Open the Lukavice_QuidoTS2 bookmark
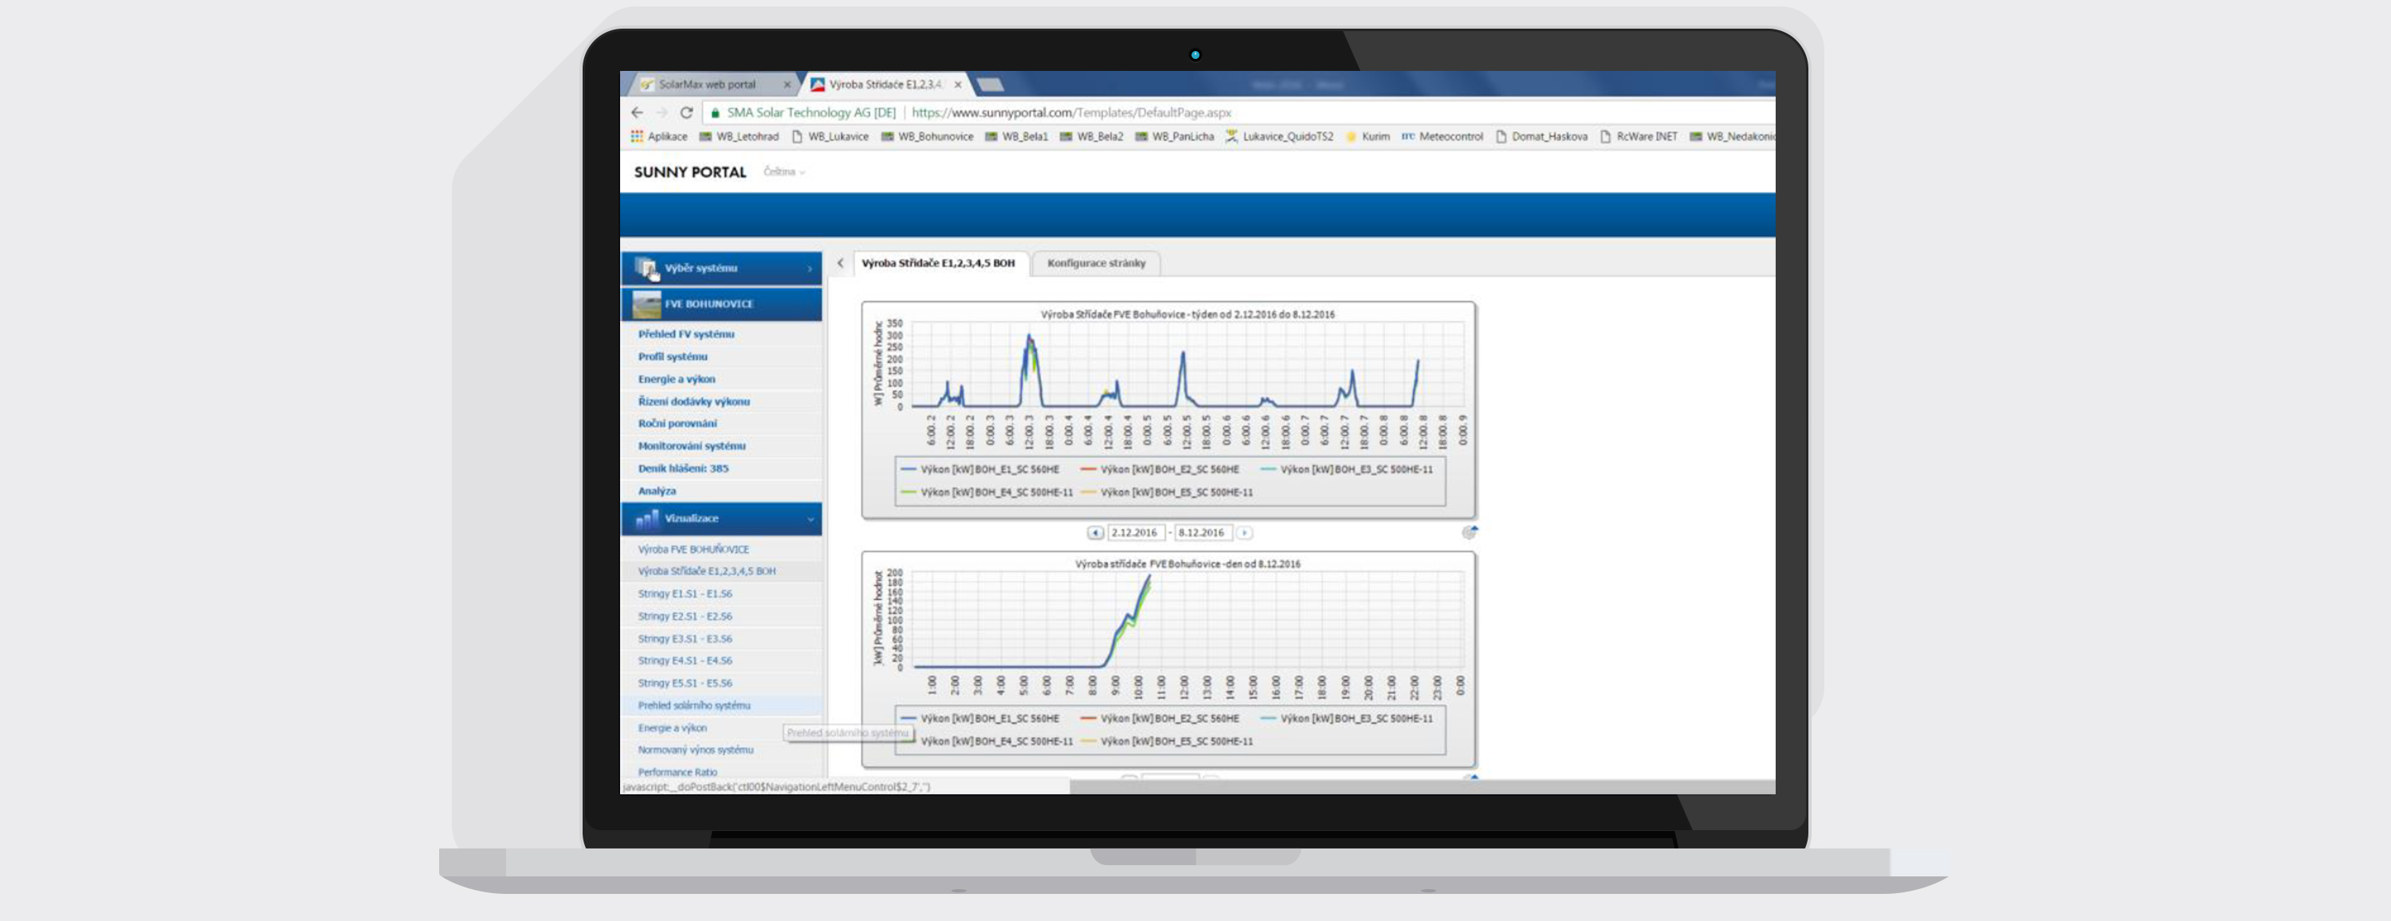 coord(1279,136)
